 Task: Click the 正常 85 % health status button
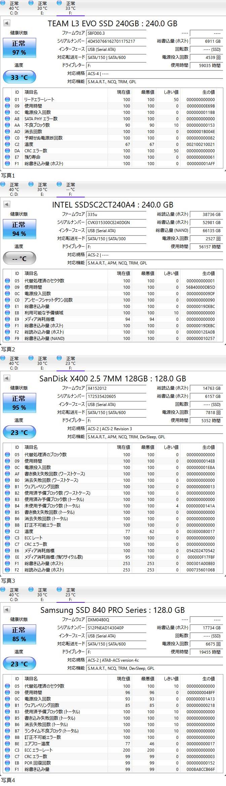(19, 634)
